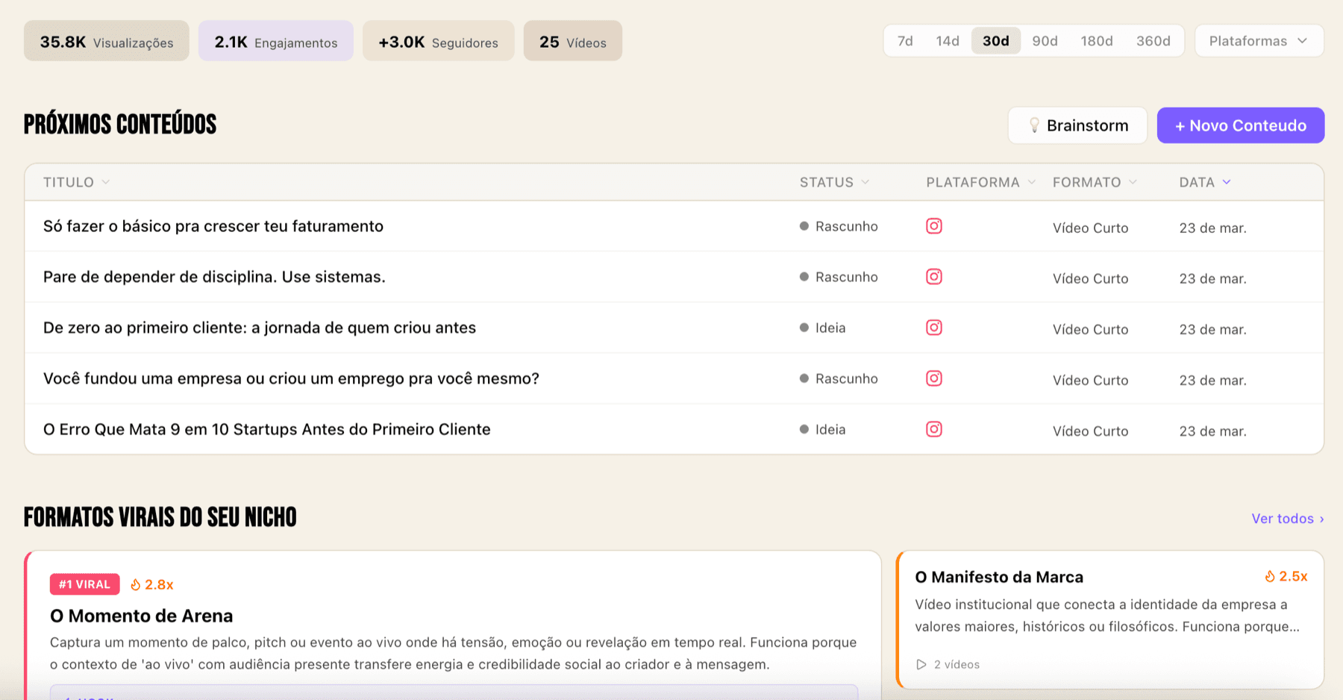The width and height of the screenshot is (1343, 700).
Task: Click Instagram icon for 'Você fundou uma empresa' row
Action: [933, 378]
